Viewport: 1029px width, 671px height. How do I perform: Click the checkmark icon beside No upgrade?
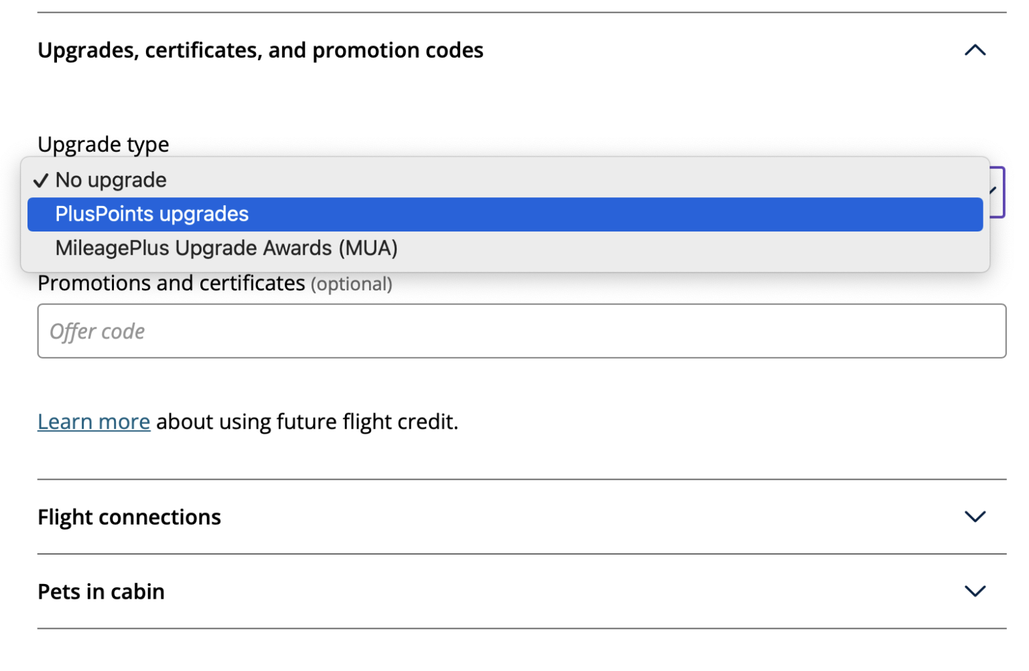40,180
